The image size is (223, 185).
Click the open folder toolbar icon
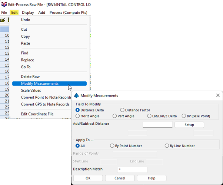pos(3,20)
